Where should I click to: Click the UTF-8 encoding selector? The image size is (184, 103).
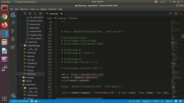pyautogui.click(x=156, y=101)
